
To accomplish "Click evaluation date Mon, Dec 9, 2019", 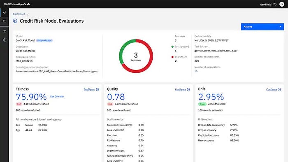I will pyautogui.click(x=211, y=40).
